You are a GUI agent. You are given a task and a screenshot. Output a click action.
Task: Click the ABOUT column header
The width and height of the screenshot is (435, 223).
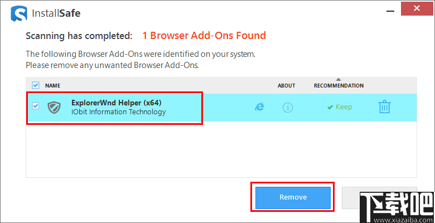(286, 86)
